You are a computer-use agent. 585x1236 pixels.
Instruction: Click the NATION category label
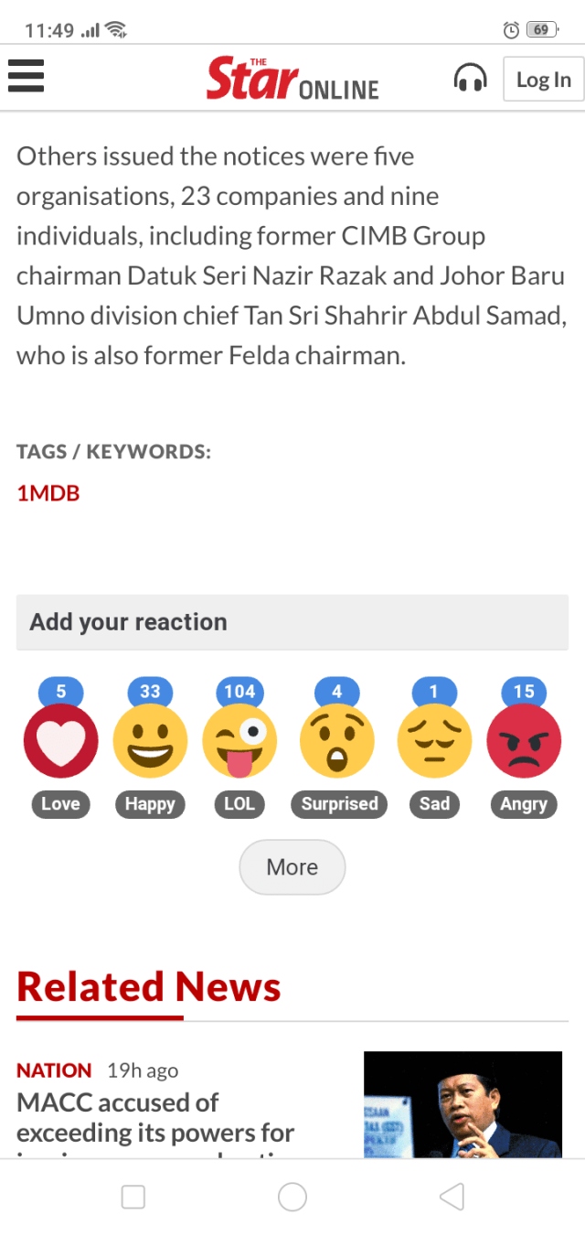tap(54, 1070)
